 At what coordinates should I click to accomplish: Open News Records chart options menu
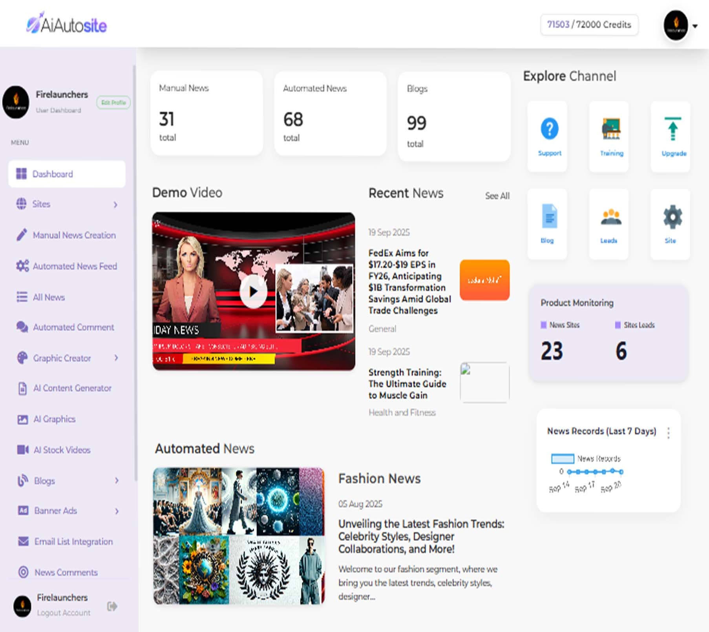coord(668,432)
